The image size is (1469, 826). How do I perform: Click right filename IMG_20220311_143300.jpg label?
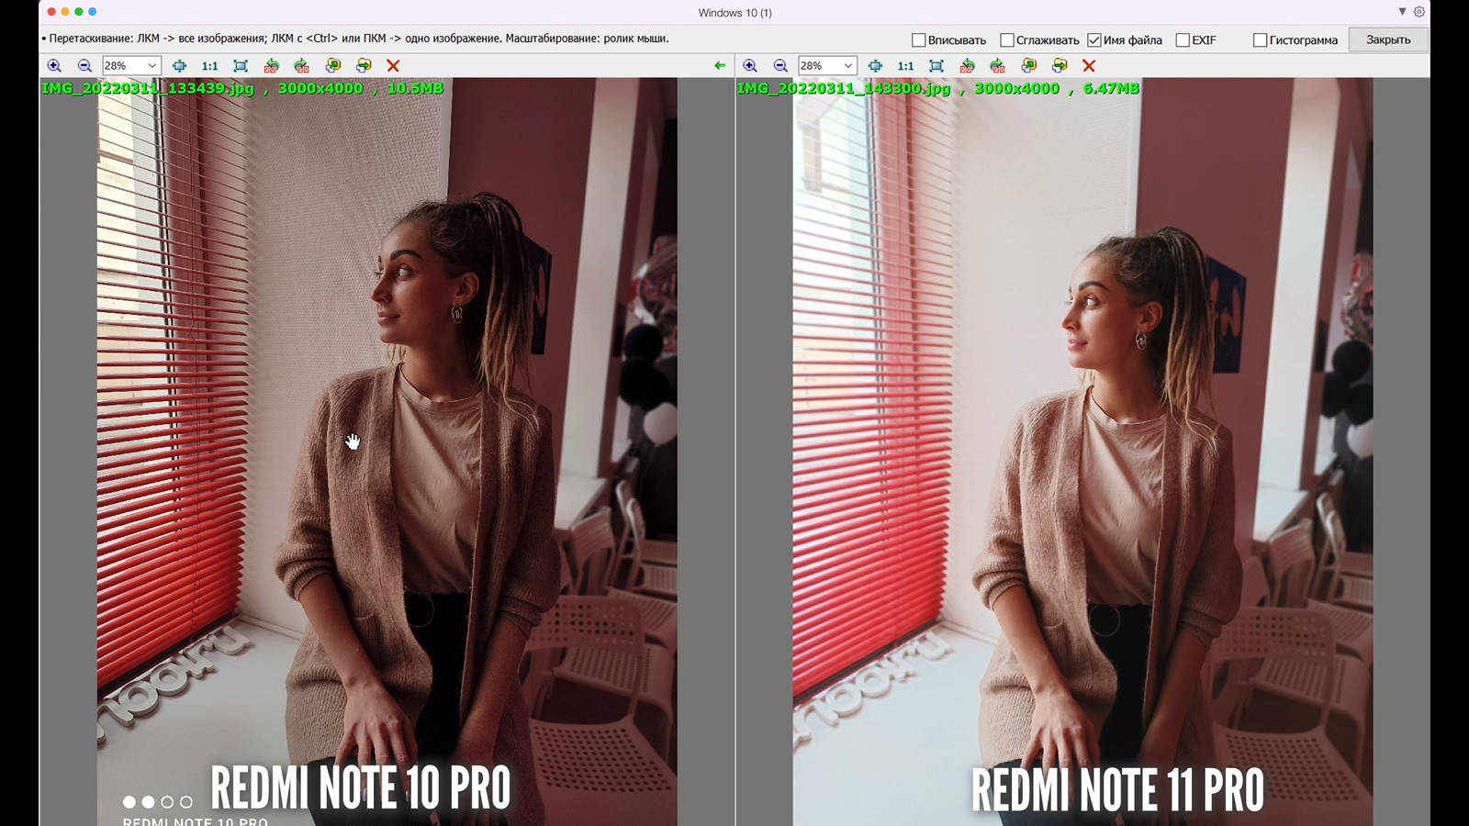[844, 89]
